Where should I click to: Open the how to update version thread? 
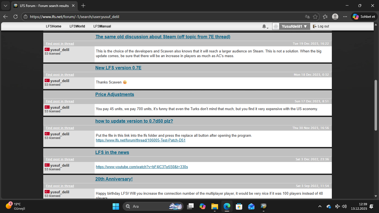[x=134, y=121]
